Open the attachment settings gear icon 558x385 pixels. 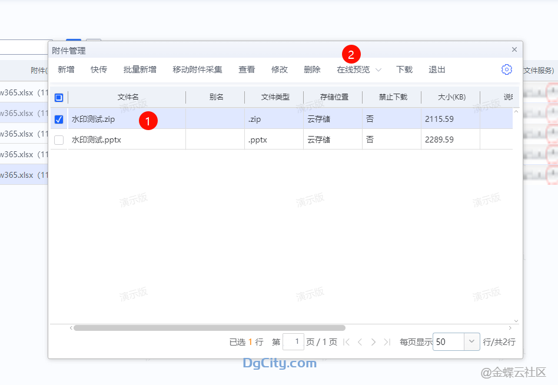click(x=506, y=69)
